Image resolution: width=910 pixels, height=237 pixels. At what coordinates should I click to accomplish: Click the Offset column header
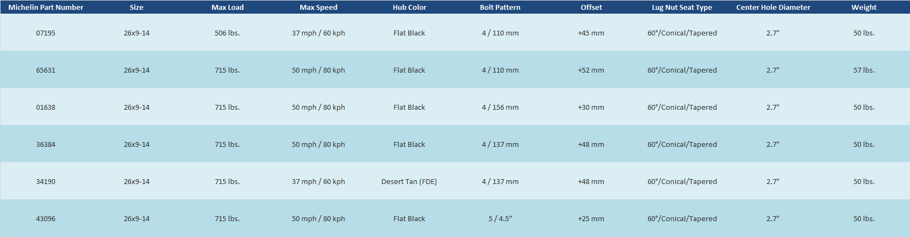tap(591, 7)
